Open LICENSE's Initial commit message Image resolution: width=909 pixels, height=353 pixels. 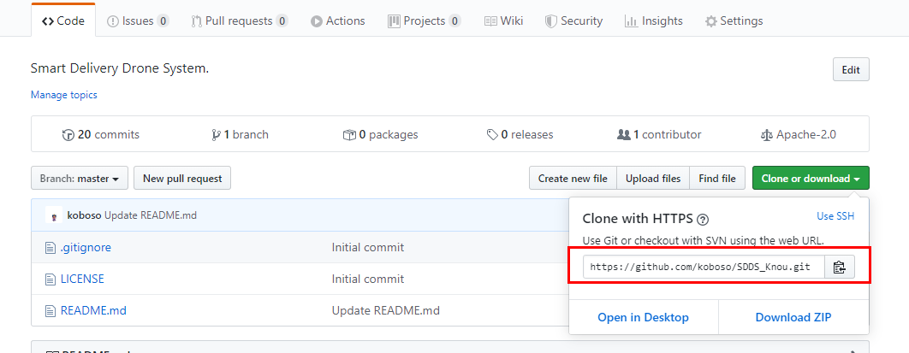point(367,279)
